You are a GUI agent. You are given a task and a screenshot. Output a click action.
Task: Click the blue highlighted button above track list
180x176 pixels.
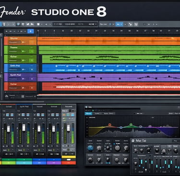(x=31, y=31)
